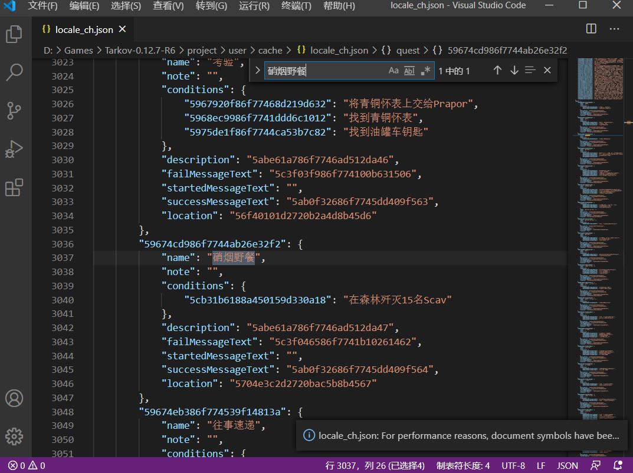Open the Manage gear menu
This screenshot has width=633, height=473.
point(14,436)
